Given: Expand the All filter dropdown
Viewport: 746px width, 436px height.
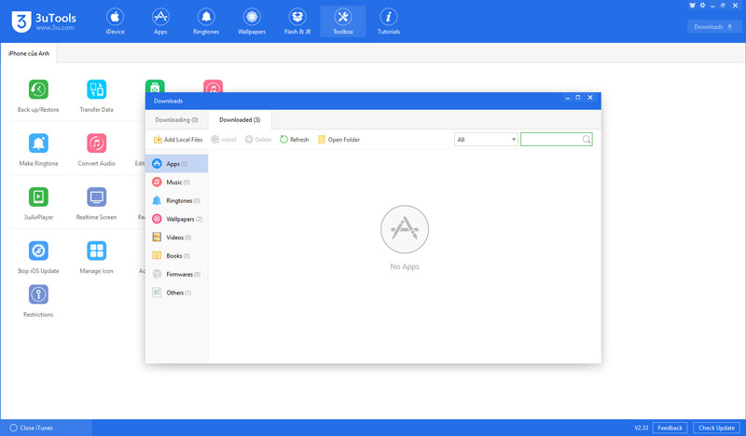Looking at the screenshot, I should 486,140.
